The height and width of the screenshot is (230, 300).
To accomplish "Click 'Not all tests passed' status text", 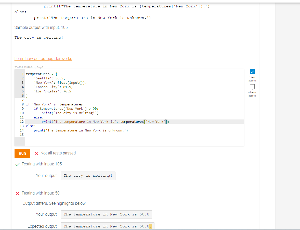I will (x=58, y=153).
